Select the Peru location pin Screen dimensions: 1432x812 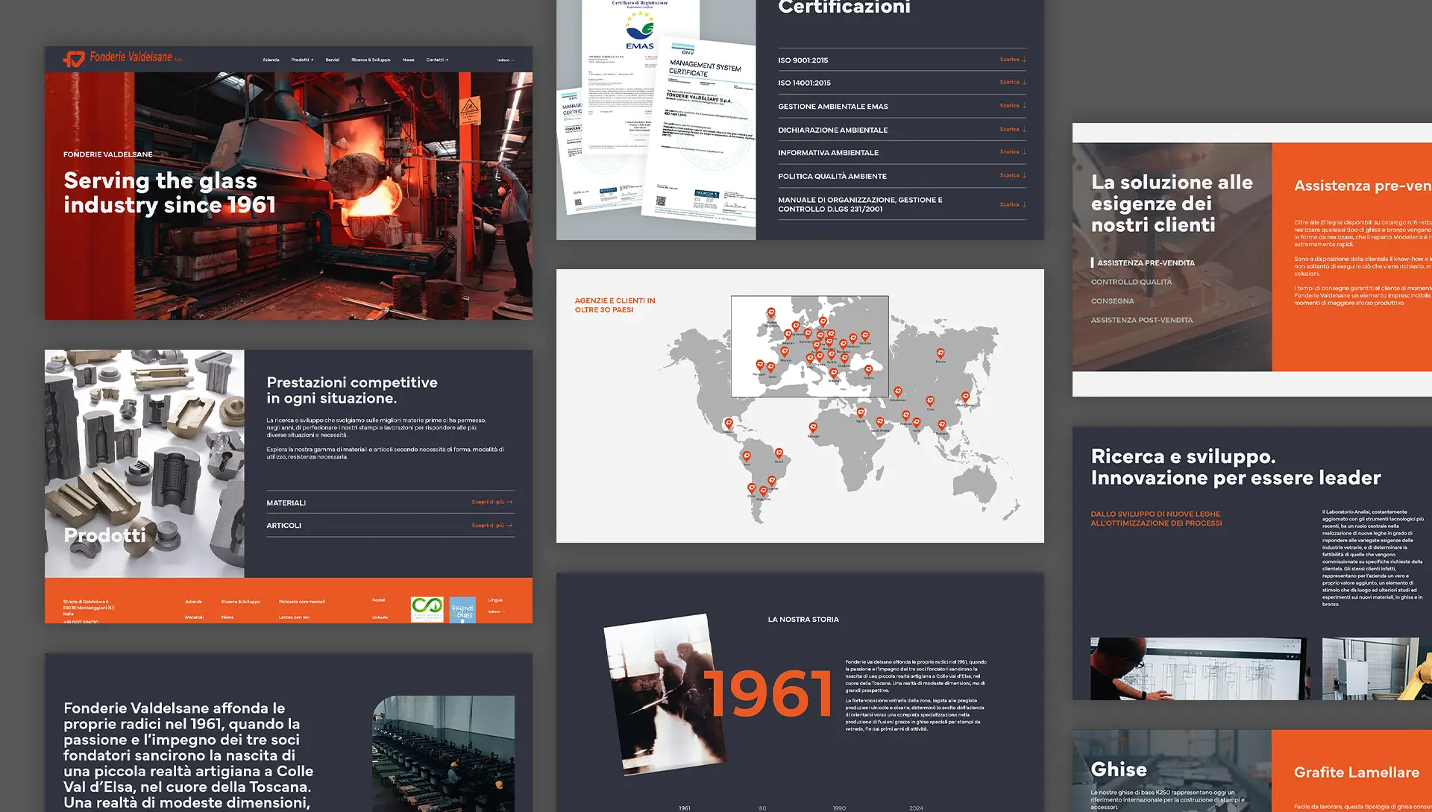click(746, 456)
